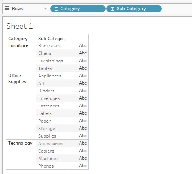
Task: Click the Abc mark for Labels
Action: click(83, 113)
